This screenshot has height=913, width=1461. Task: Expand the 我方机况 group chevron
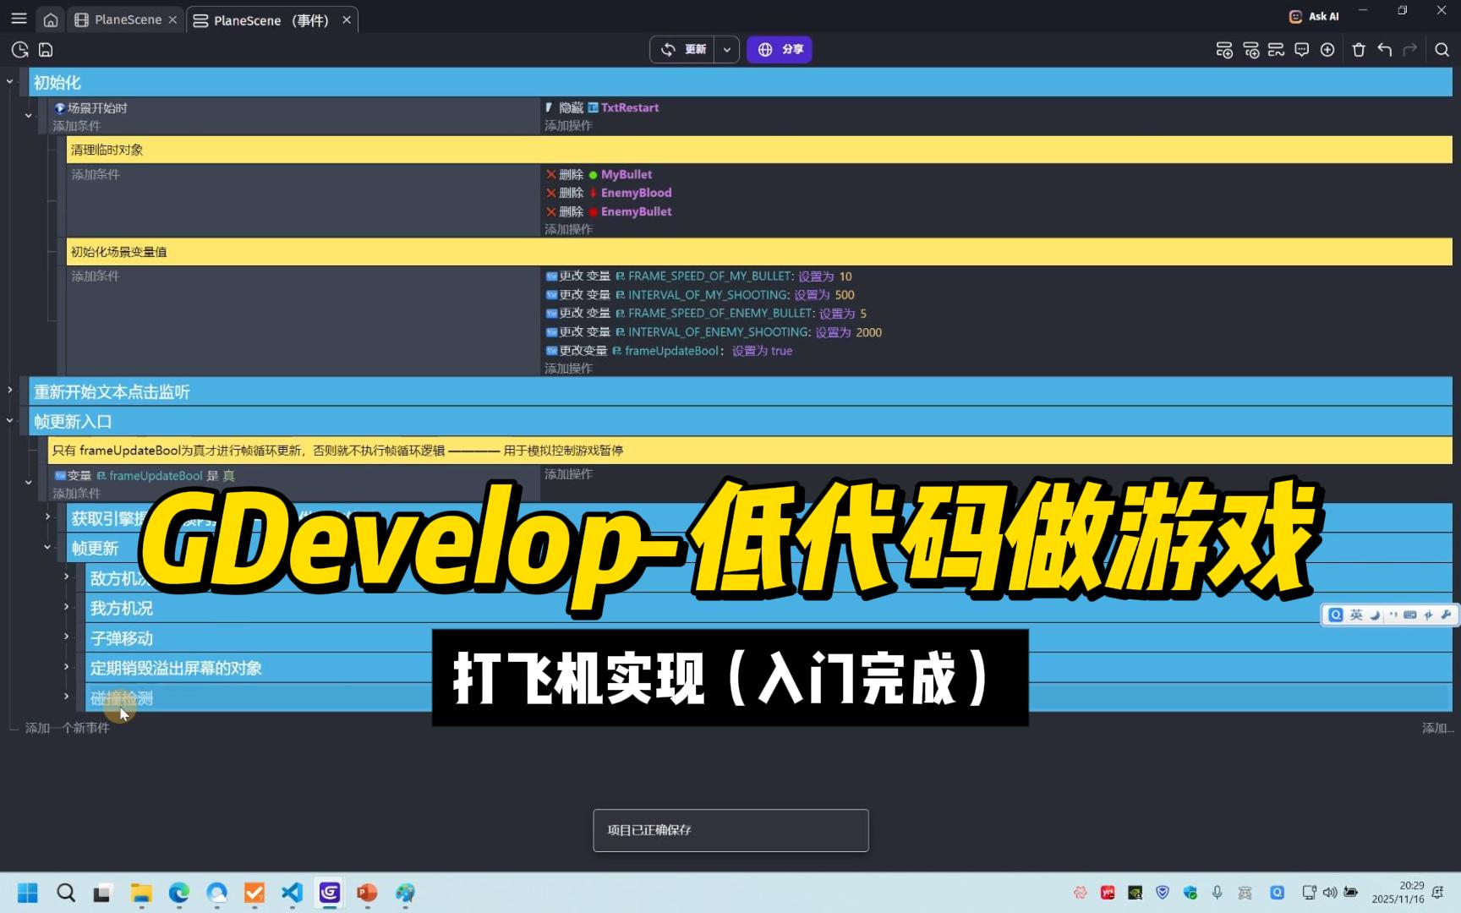click(x=67, y=606)
